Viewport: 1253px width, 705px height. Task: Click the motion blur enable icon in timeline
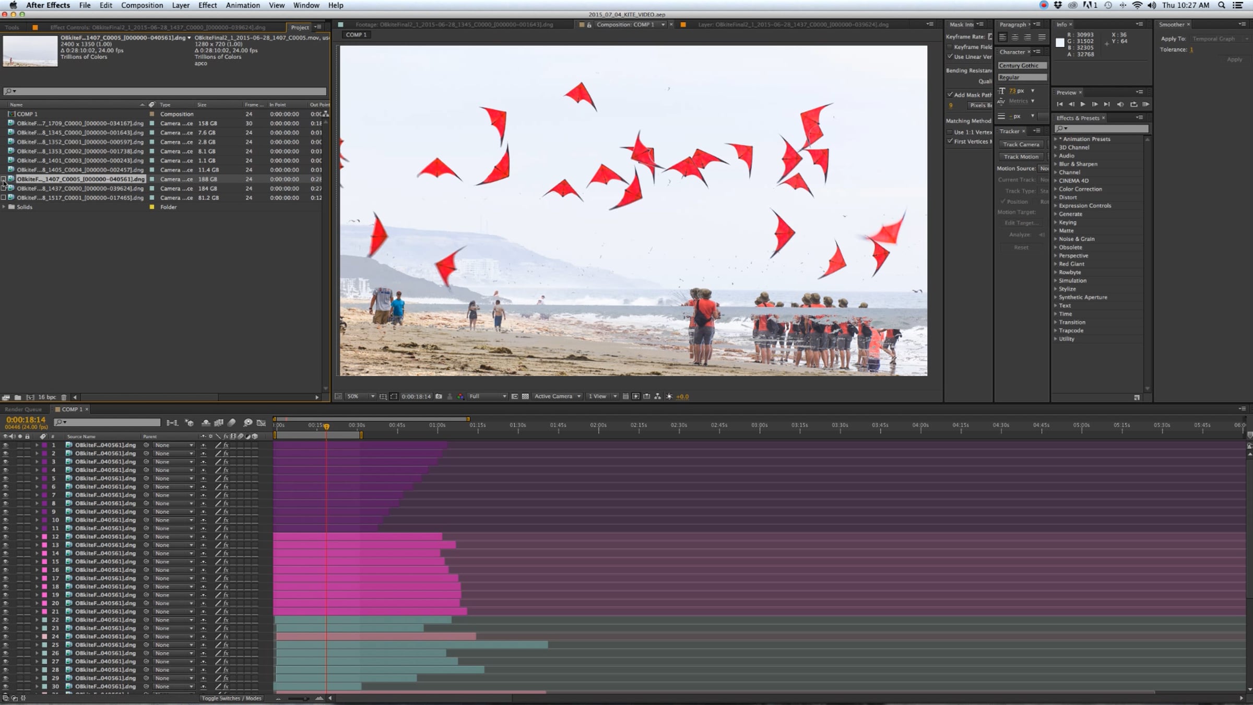232,422
